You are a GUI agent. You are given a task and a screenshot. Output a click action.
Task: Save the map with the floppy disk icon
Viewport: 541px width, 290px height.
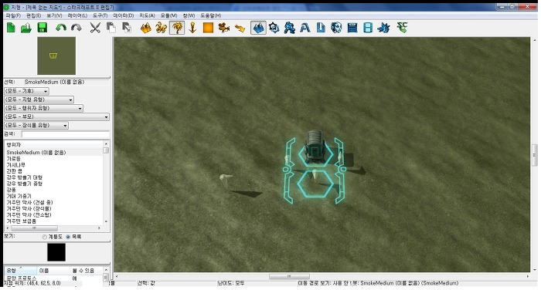[x=42, y=28]
